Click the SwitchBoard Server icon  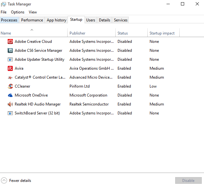click(10, 113)
